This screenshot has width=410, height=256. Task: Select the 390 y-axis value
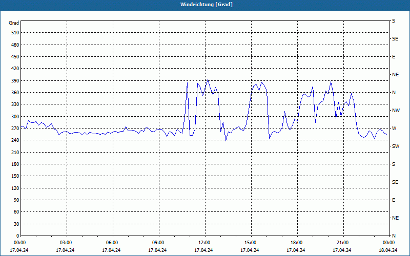(x=15, y=80)
